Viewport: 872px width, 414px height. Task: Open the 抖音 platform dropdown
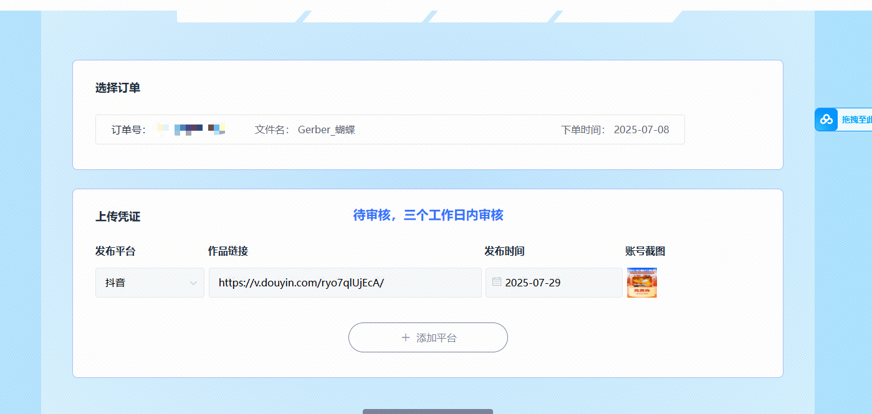149,283
